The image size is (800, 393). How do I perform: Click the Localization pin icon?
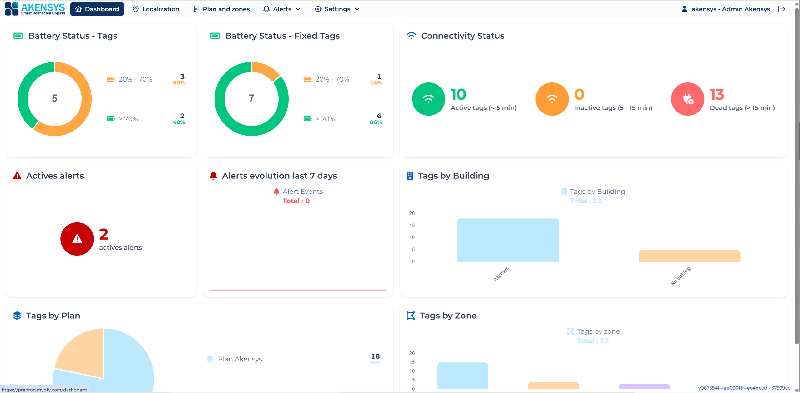135,9
